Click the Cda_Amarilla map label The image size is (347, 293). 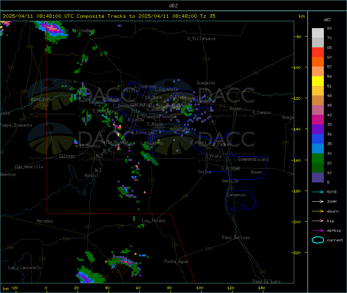pos(29,167)
